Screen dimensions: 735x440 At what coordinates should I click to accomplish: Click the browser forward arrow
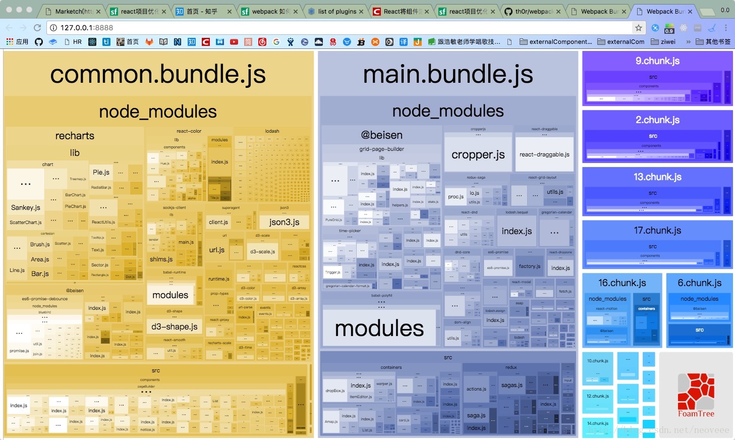[23, 28]
